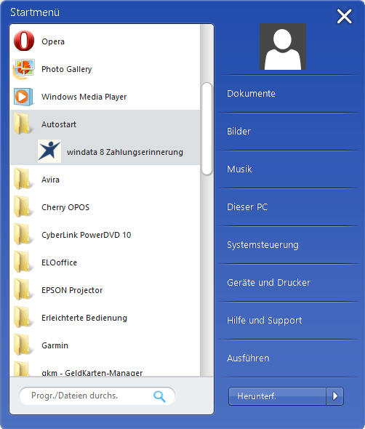Click the Garmin folder icon
This screenshot has width=365, height=429.
[23, 345]
